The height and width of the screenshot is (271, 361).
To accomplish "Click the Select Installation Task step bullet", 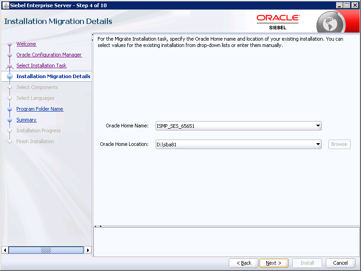I will coord(9,66).
